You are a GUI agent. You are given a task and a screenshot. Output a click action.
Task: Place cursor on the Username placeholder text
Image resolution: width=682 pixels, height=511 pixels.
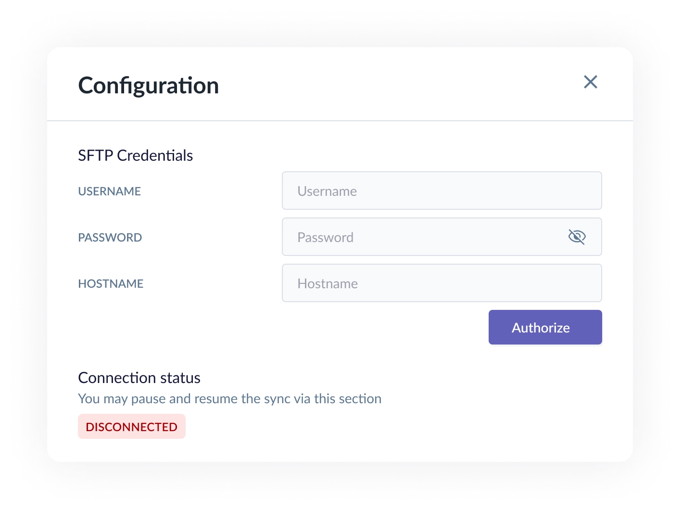[x=327, y=191]
